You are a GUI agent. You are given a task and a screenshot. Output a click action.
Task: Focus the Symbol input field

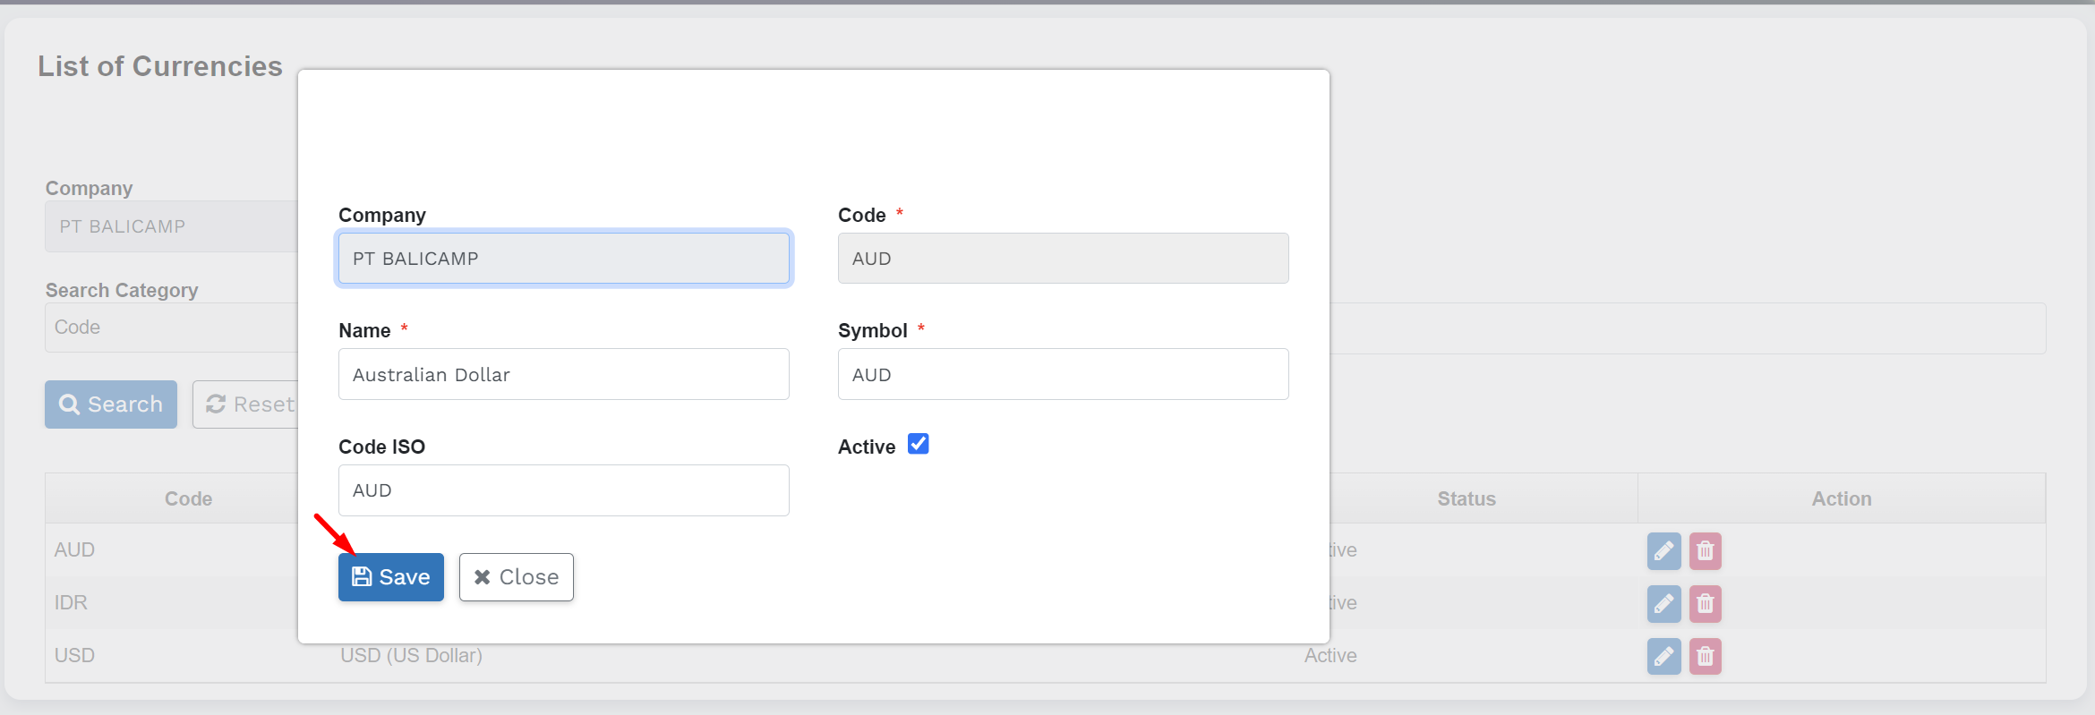coord(1063,374)
